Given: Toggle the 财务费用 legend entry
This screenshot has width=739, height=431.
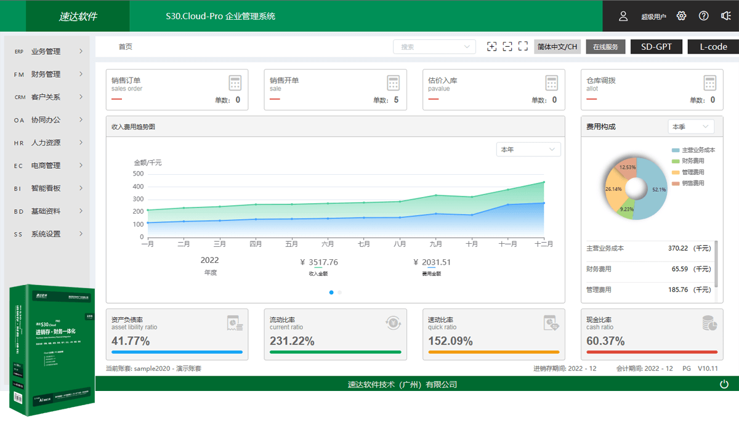Looking at the screenshot, I should point(688,161).
